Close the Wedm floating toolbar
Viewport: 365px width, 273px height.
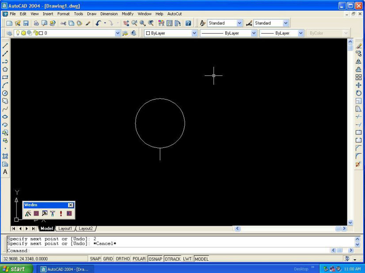coord(70,205)
